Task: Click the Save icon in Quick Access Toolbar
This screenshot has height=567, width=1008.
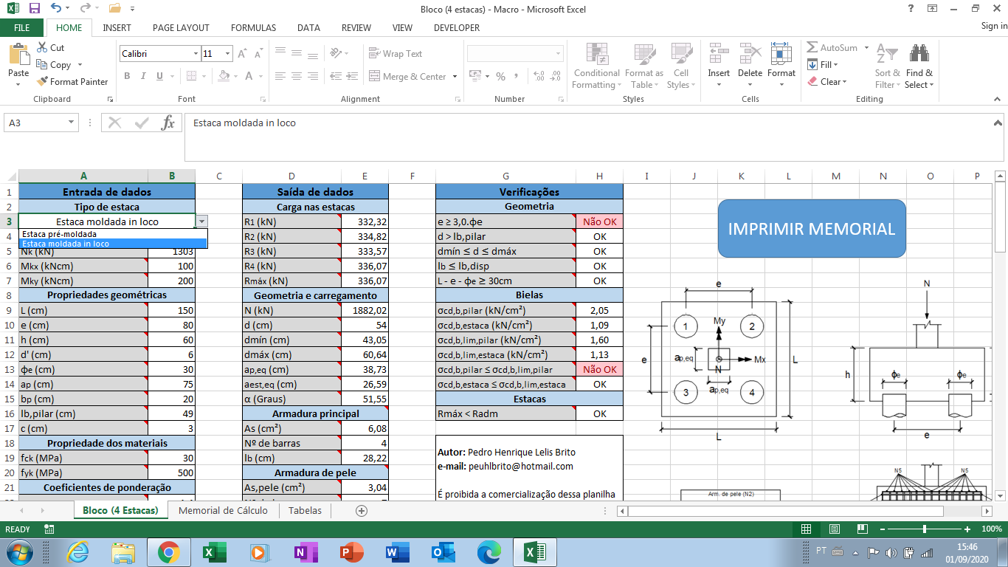Action: pyautogui.click(x=35, y=9)
